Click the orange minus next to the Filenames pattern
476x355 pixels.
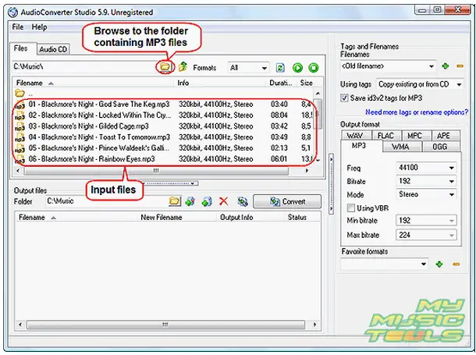(460, 66)
